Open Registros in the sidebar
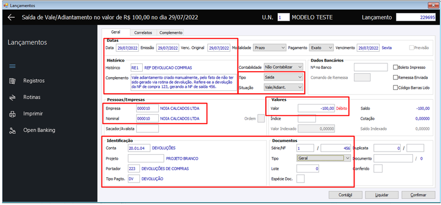This screenshot has width=441, height=205. click(34, 80)
